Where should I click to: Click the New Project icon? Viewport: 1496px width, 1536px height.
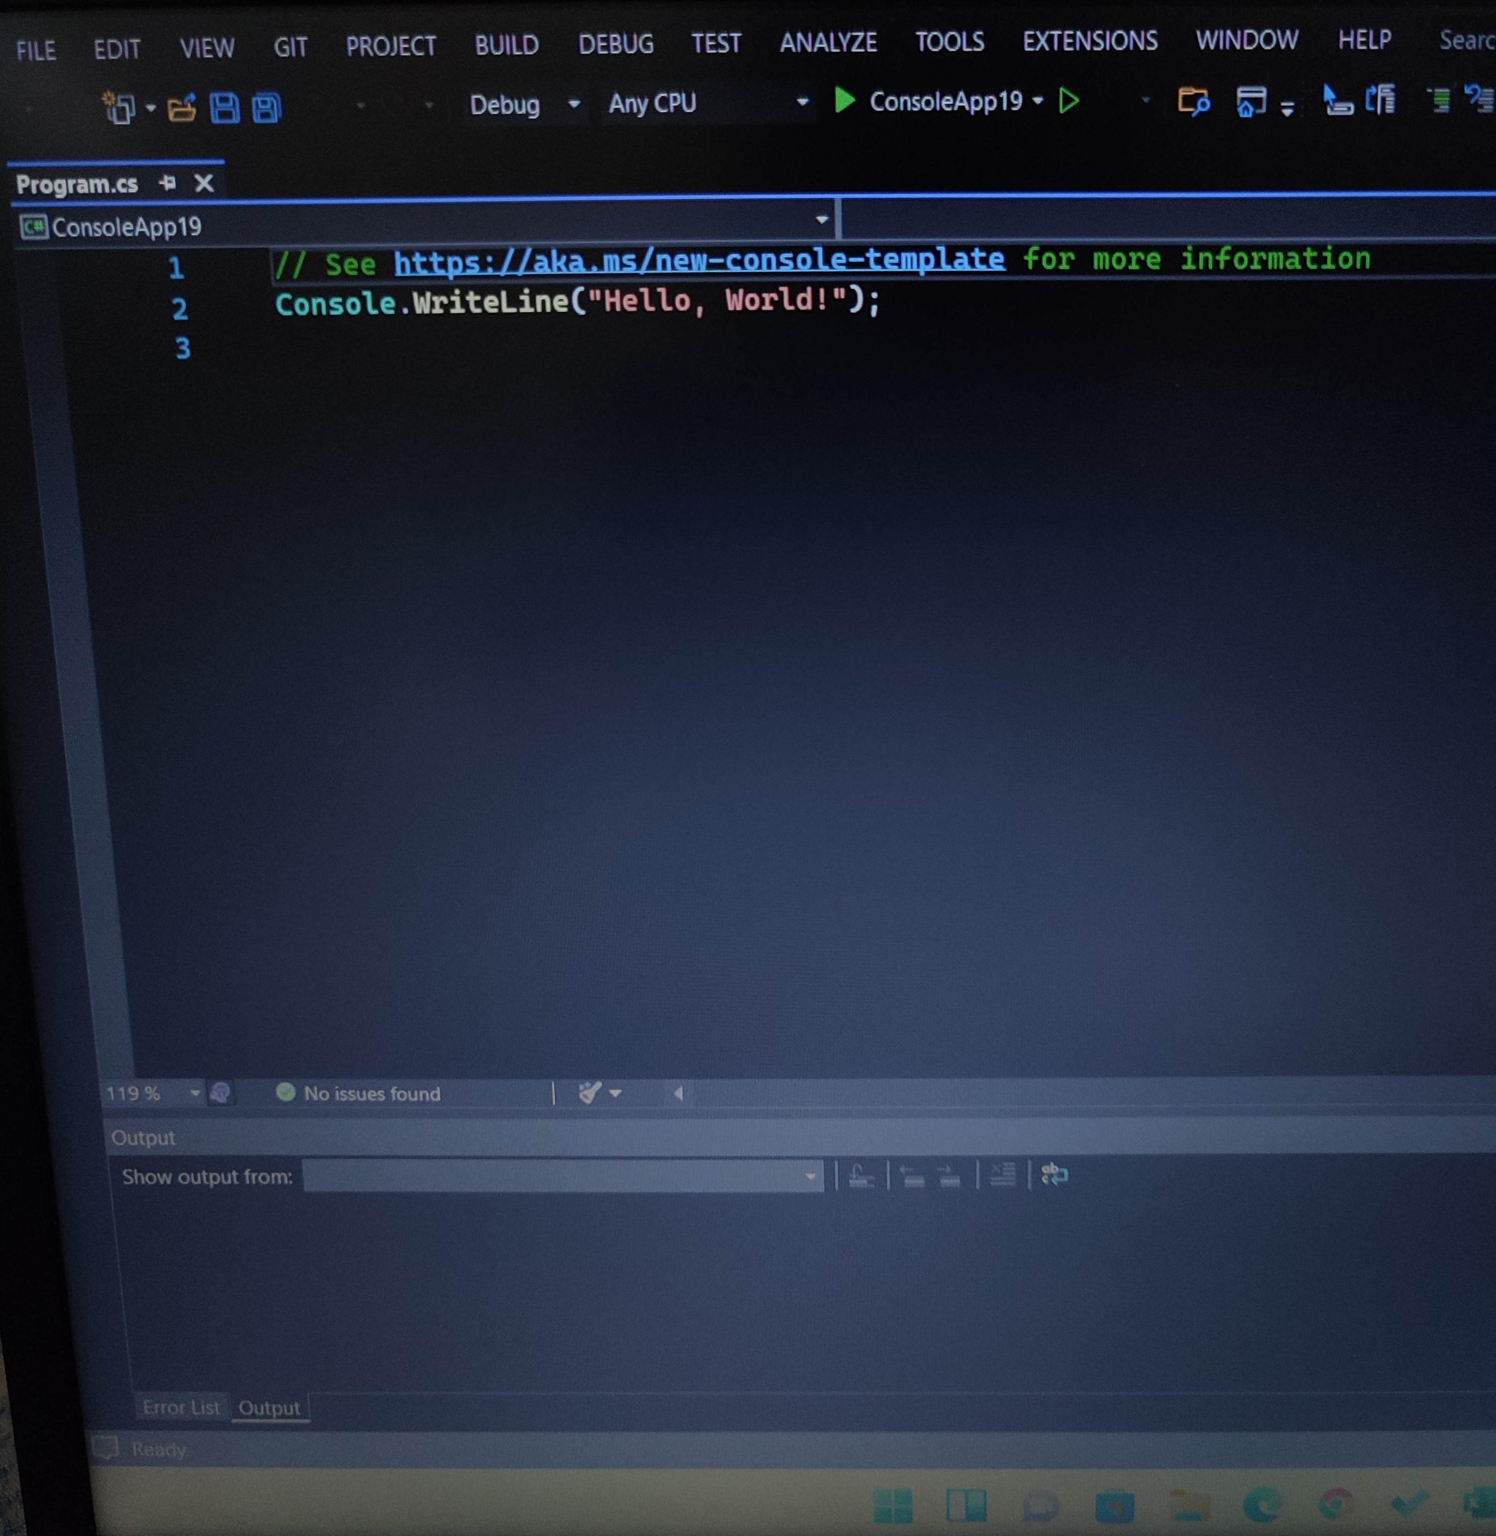pyautogui.click(x=120, y=108)
